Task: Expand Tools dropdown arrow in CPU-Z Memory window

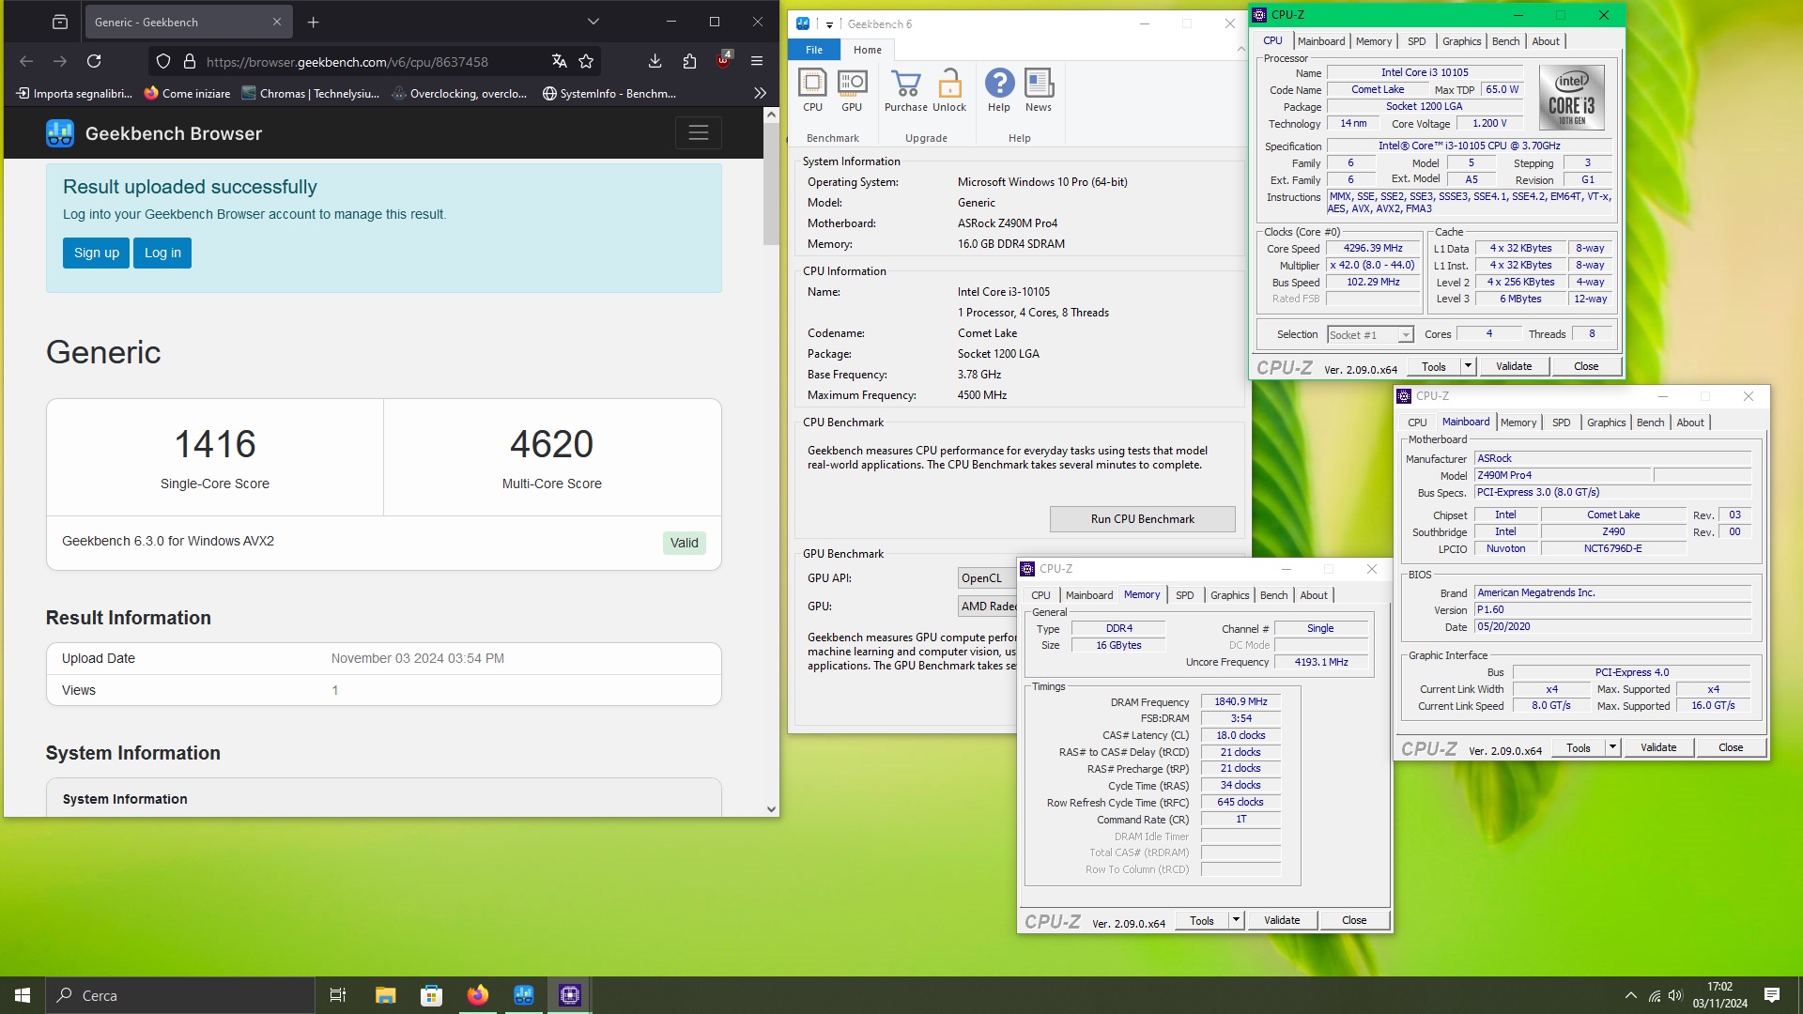Action: tap(1236, 920)
